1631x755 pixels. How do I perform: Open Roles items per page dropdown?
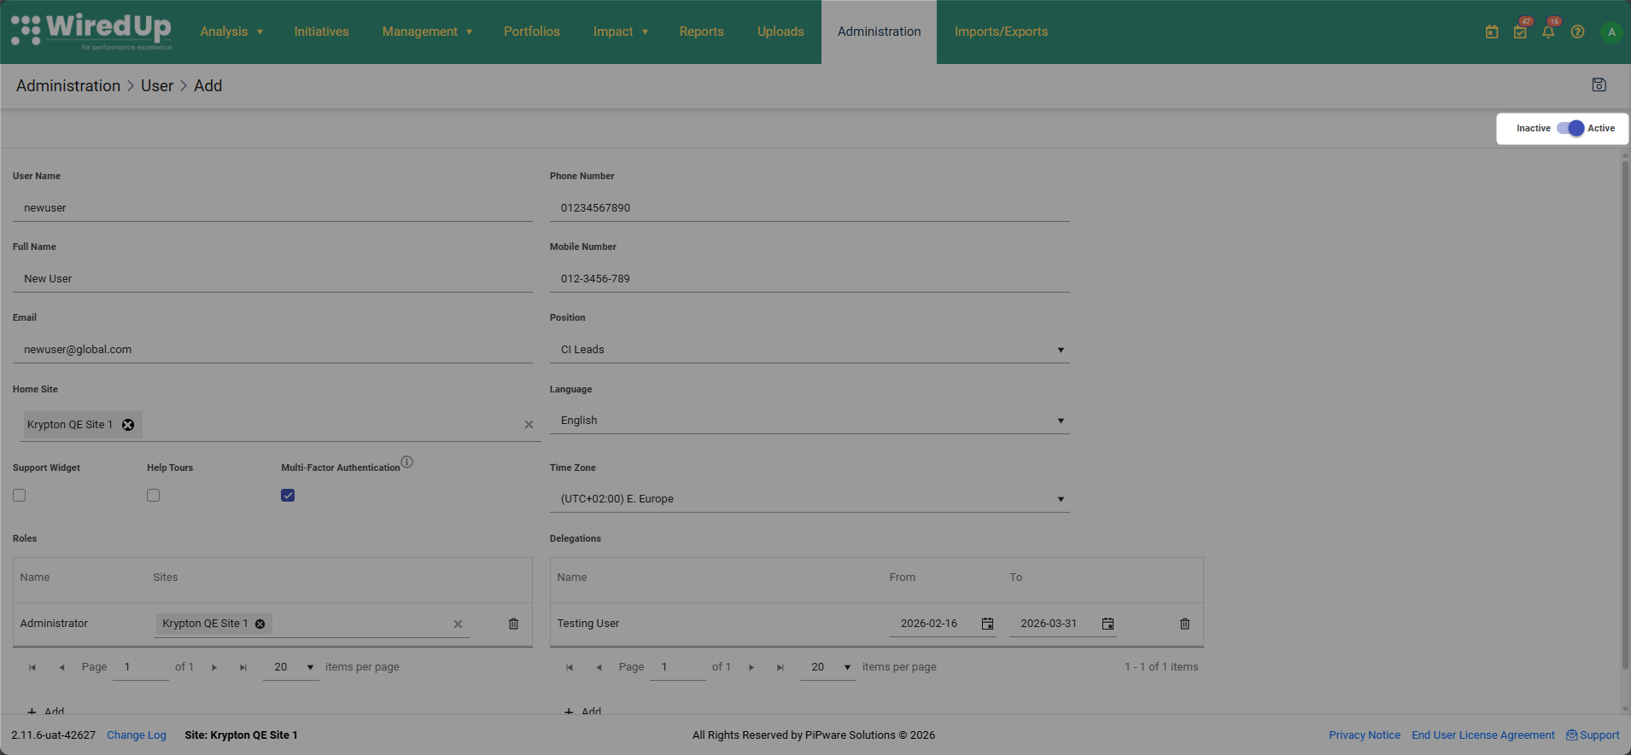click(291, 667)
